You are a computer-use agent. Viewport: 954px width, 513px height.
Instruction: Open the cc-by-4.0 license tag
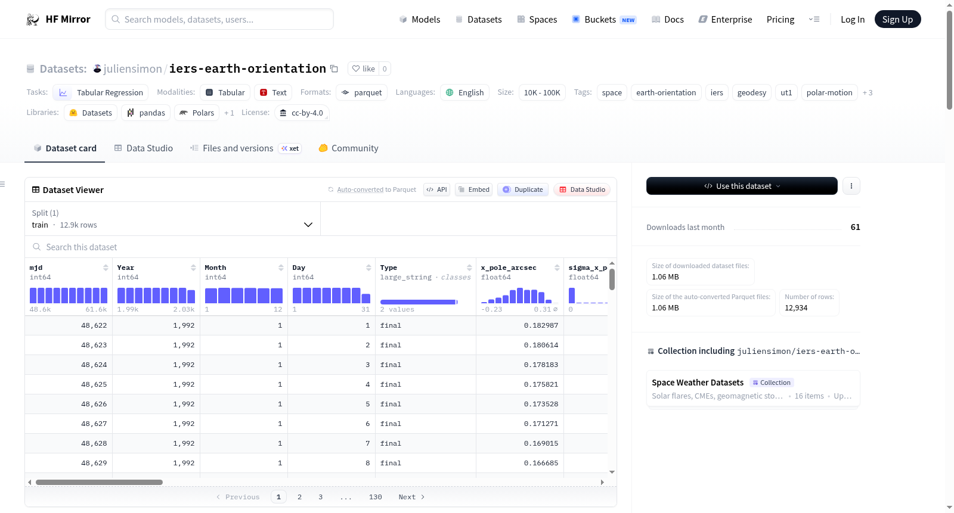[x=302, y=113]
